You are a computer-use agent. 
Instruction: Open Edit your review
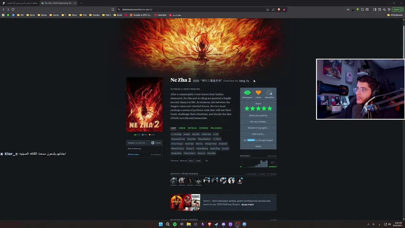(258, 122)
